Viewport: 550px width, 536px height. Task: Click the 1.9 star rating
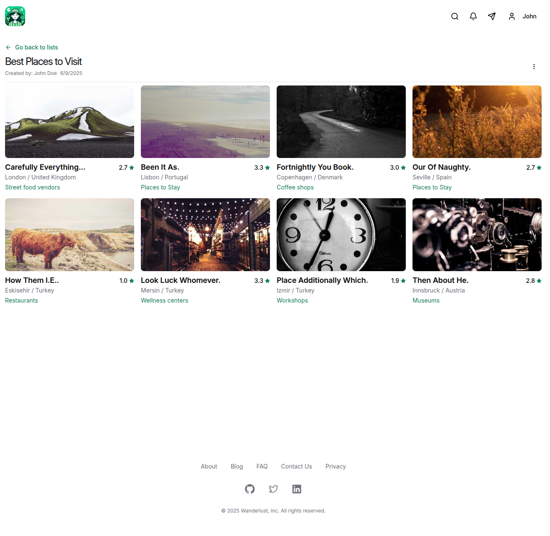[398, 281]
